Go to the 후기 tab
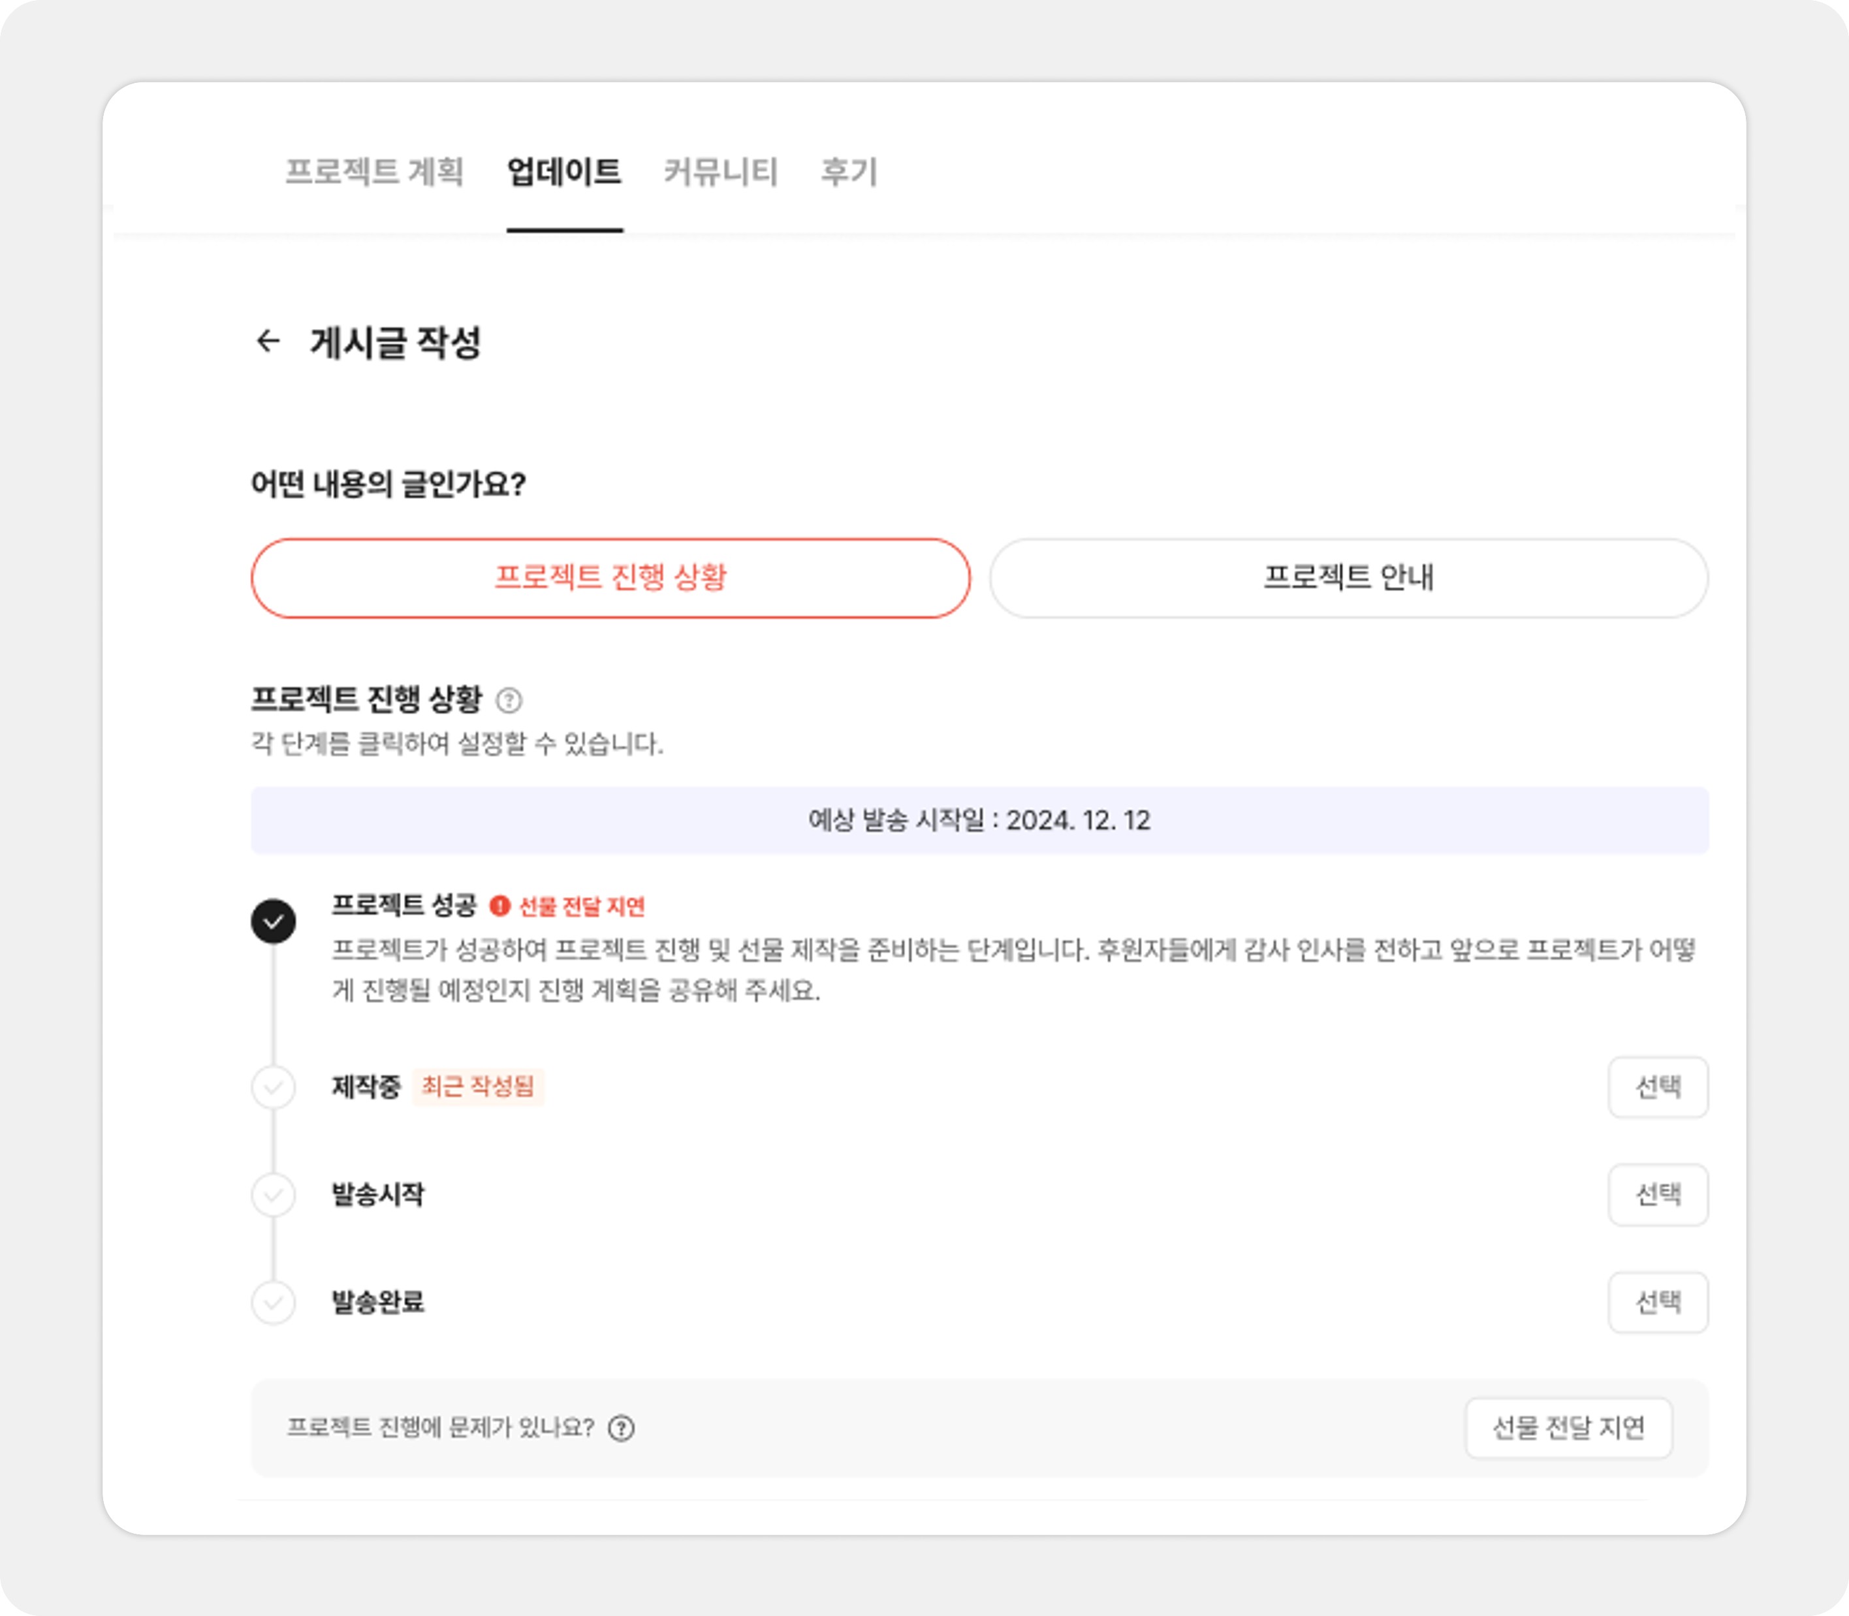 coord(848,171)
